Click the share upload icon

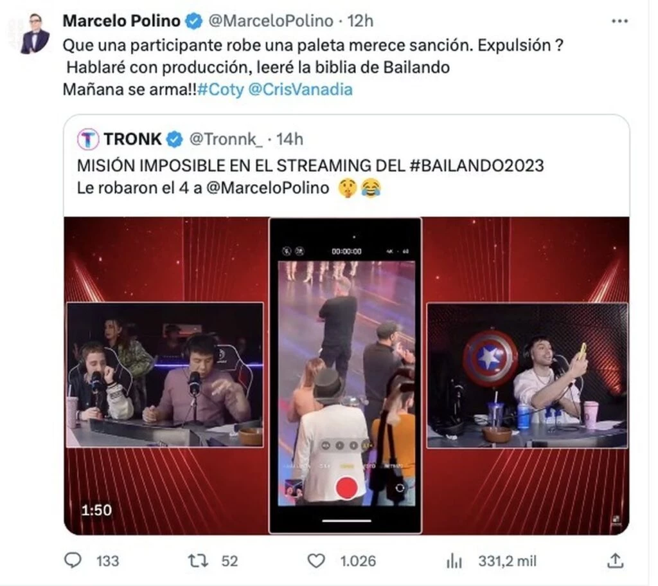[x=615, y=560]
